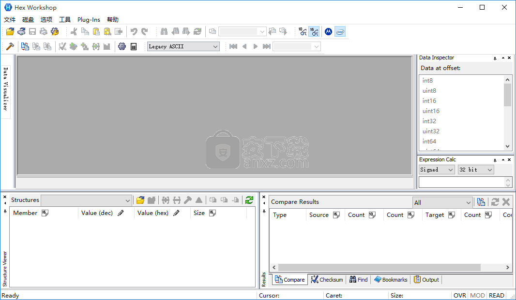Image resolution: width=516 pixels, height=300 pixels.
Task: Close the Expression Calc panel
Action: (509, 160)
